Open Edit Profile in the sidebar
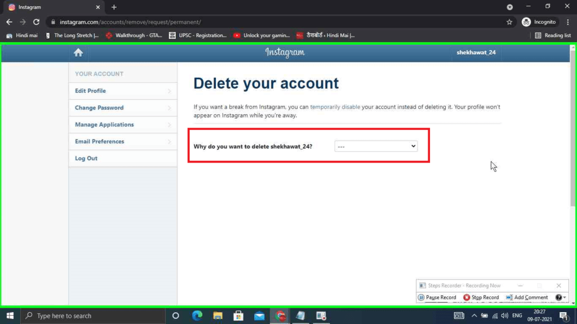The image size is (577, 324). [x=122, y=91]
